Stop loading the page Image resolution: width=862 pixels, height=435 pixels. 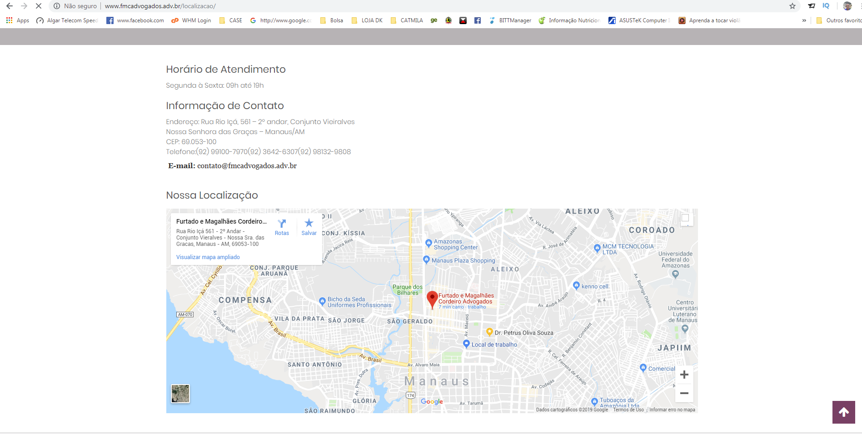coord(39,6)
